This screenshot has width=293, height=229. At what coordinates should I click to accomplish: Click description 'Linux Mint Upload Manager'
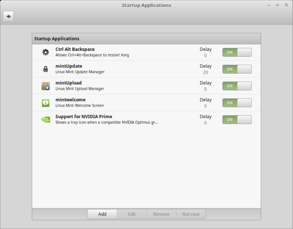click(80, 89)
